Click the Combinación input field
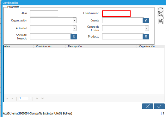 point(116,14)
